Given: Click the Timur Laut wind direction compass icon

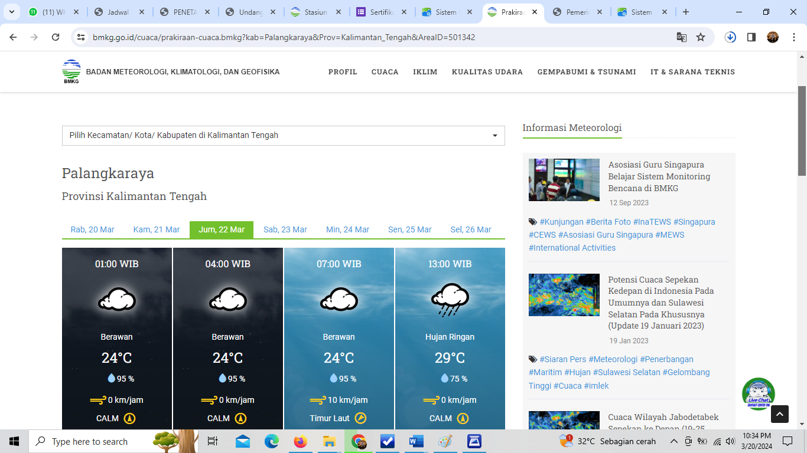Looking at the screenshot, I should 360,418.
